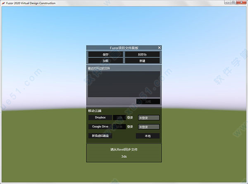
Task: Click the Google Drive 未登录 status field
Action: pos(149,127)
